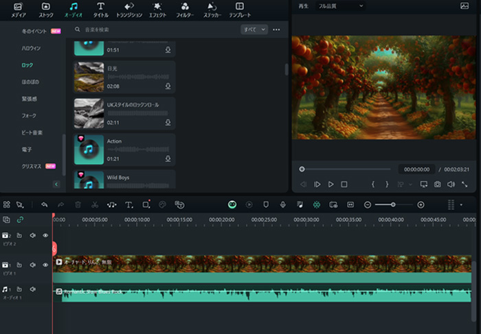Expand the すべて filter dropdown
This screenshot has width=481, height=334.
point(254,29)
